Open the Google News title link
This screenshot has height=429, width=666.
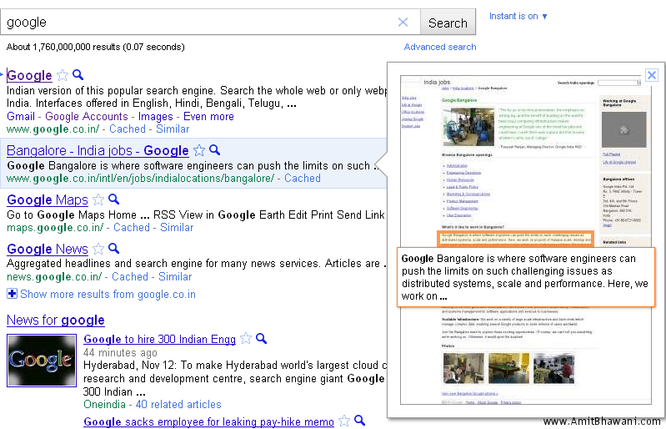pos(48,250)
